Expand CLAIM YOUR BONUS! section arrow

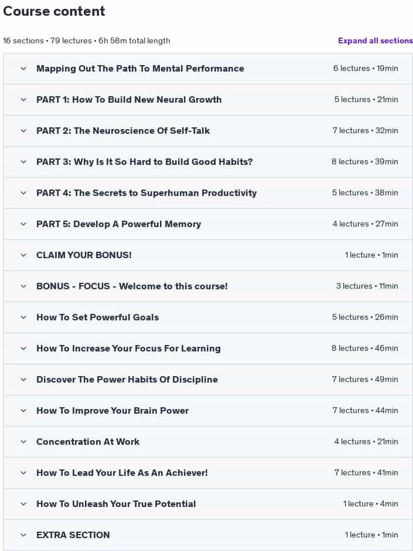click(x=23, y=255)
